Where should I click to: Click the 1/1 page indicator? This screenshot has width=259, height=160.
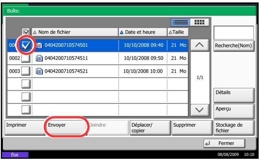[x=200, y=77]
